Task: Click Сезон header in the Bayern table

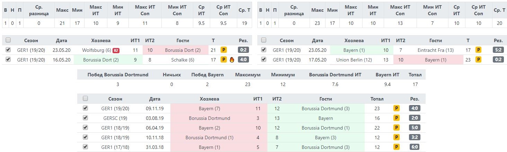Action: (287, 40)
